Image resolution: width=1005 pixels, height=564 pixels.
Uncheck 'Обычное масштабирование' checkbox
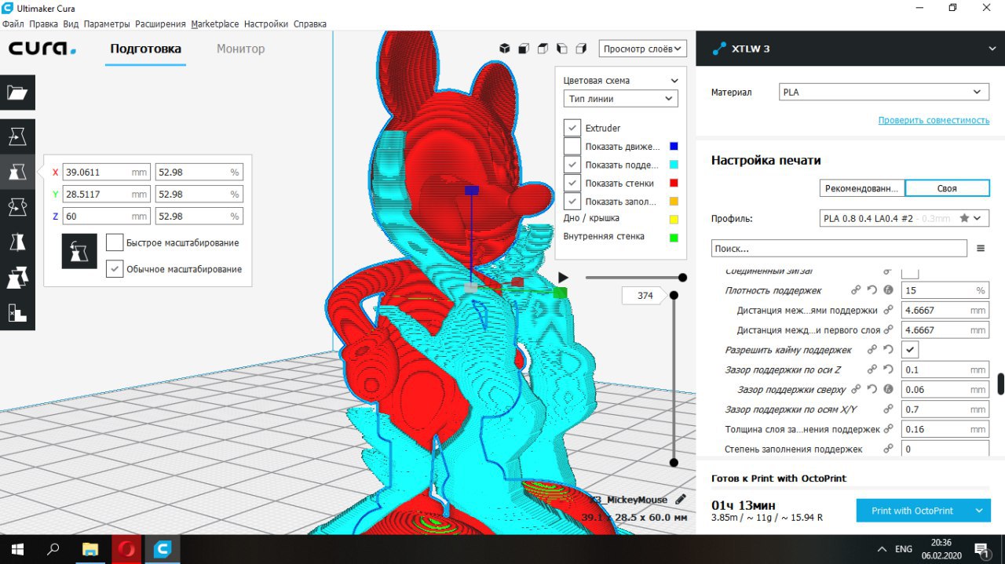coord(114,269)
